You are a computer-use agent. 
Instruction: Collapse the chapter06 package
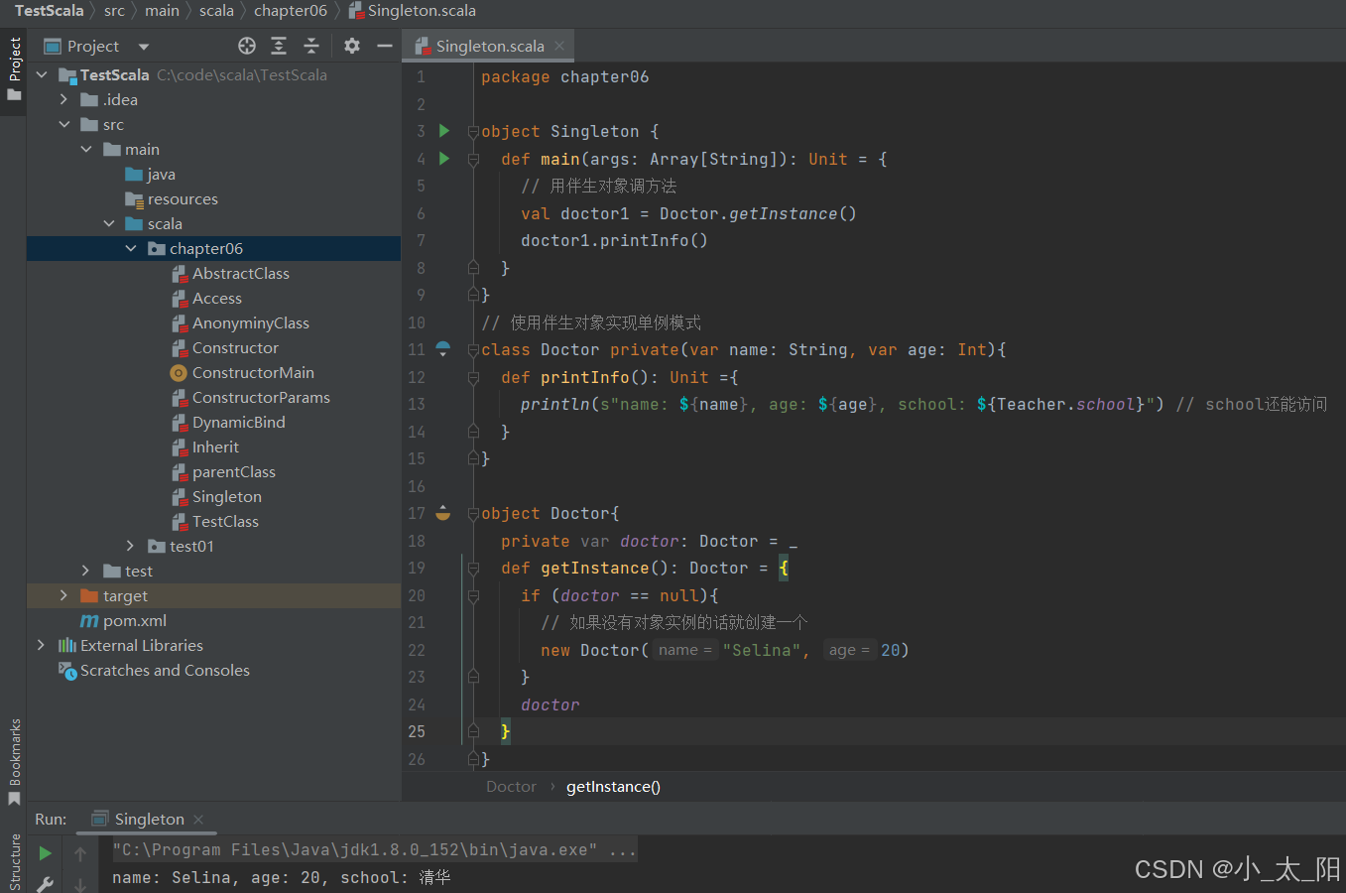(131, 249)
